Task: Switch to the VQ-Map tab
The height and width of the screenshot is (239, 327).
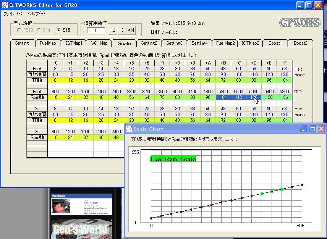Action: pos(99,43)
